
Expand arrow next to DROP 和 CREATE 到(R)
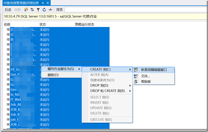click(130, 91)
